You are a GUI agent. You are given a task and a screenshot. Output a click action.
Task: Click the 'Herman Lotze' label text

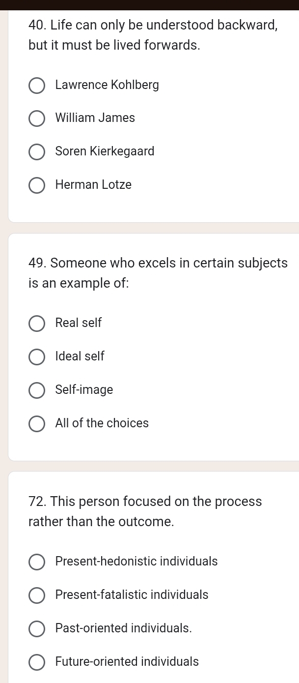(x=93, y=185)
